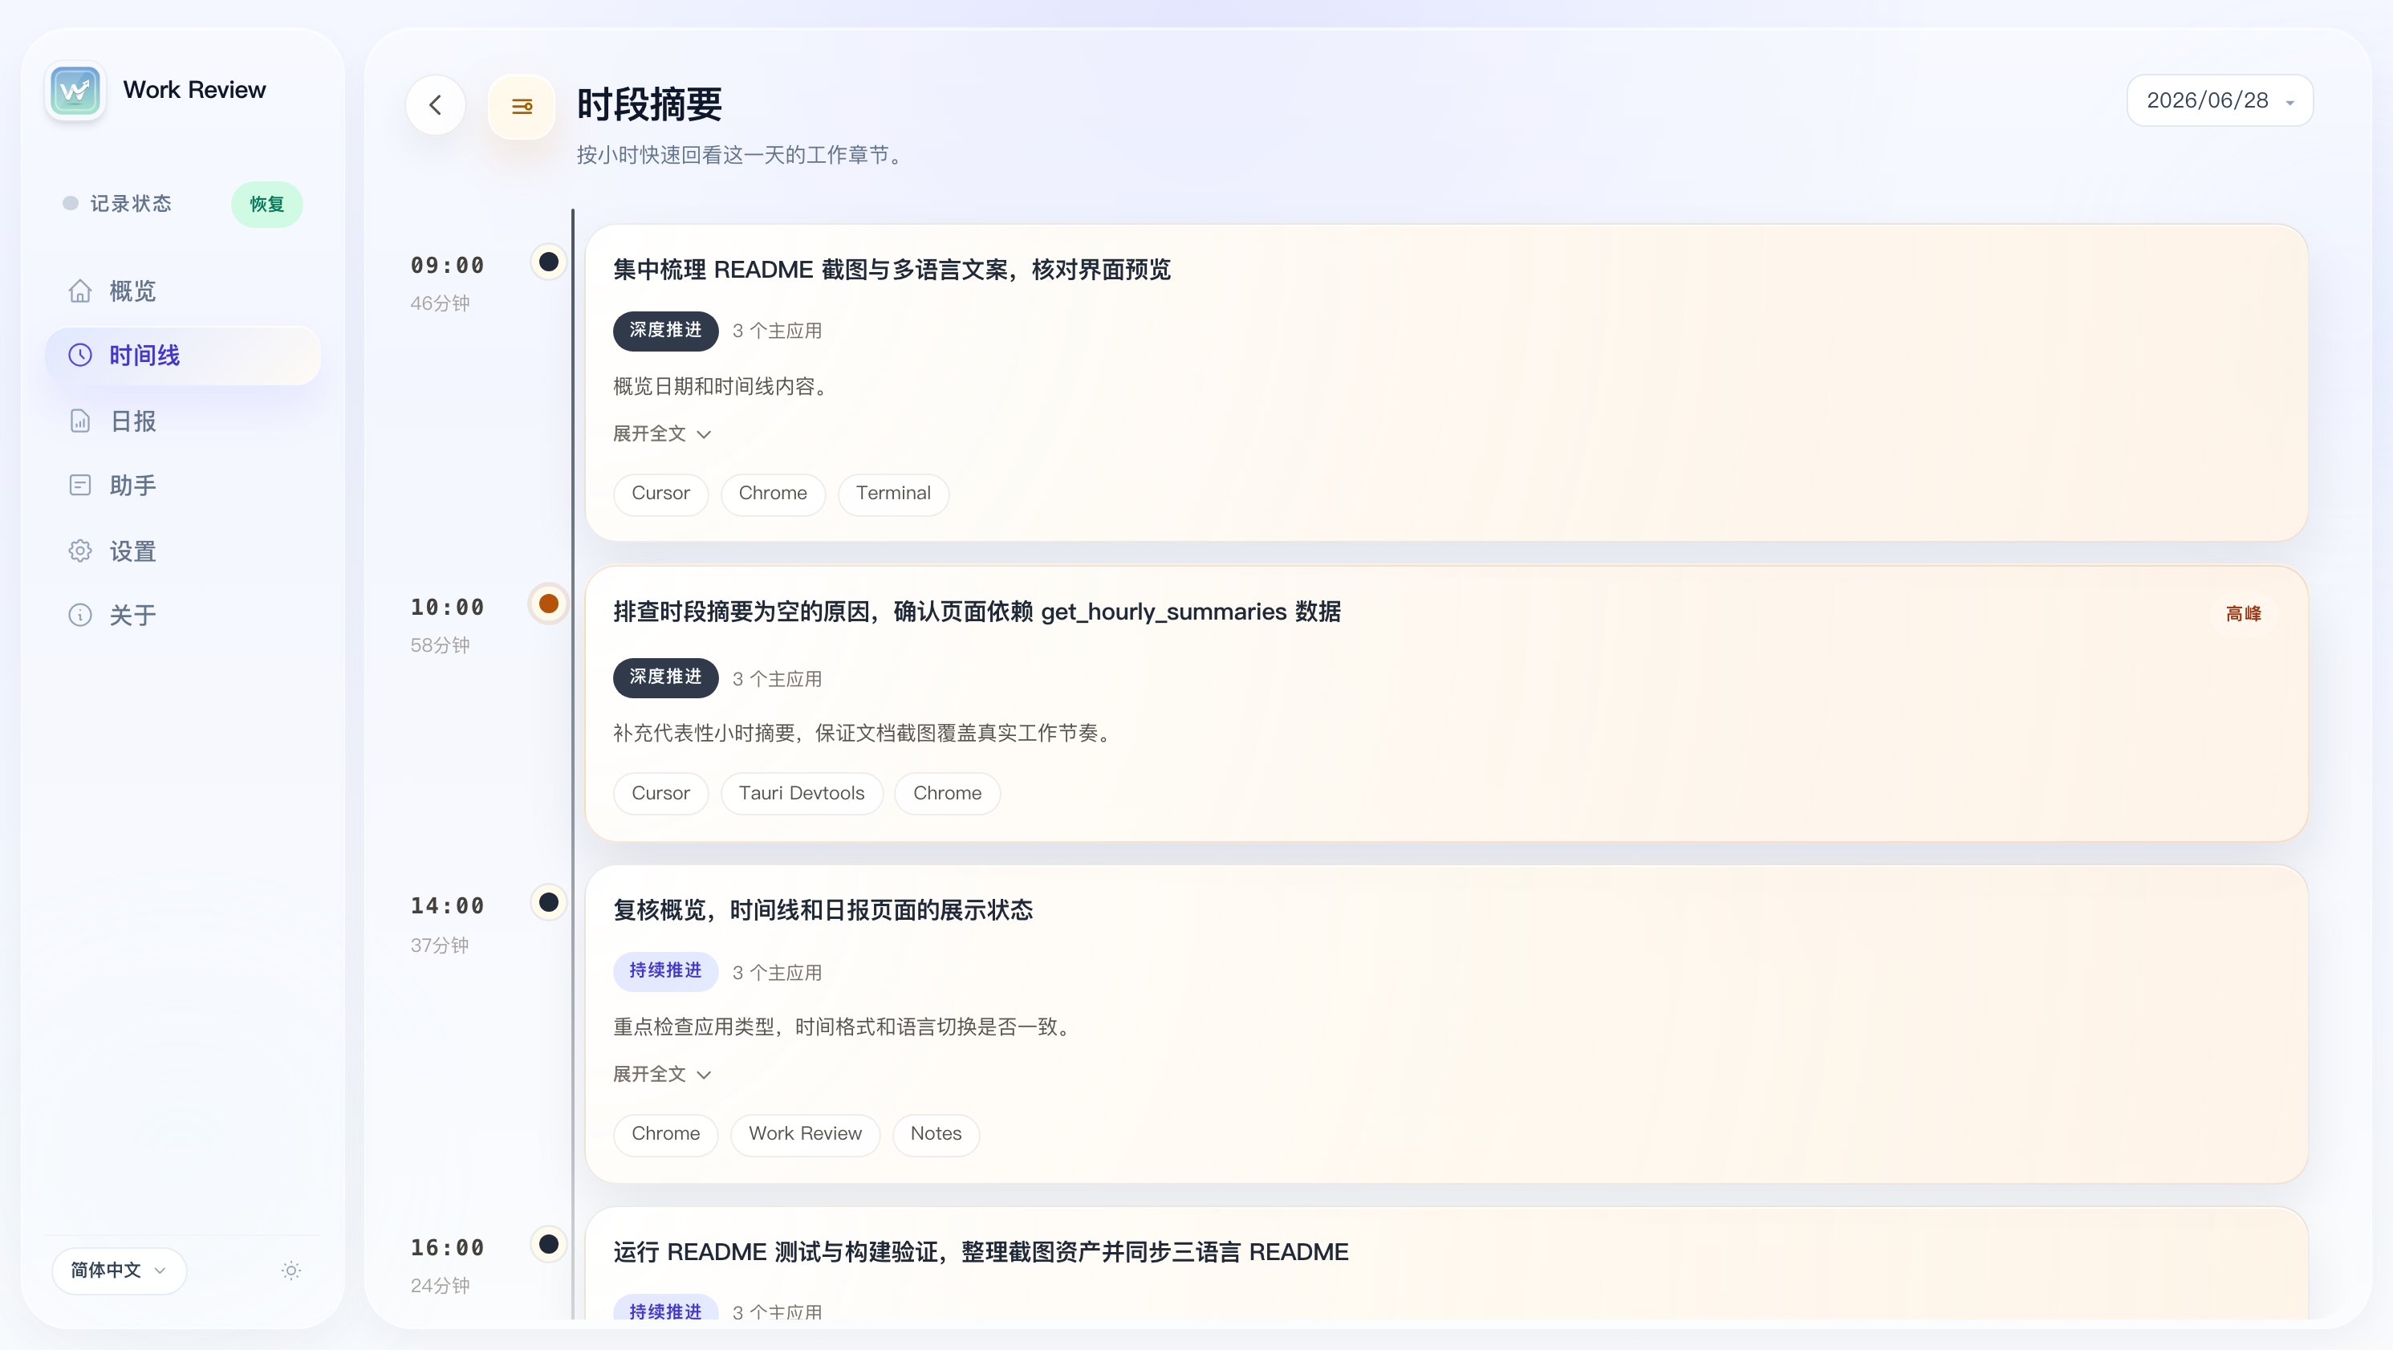
Task: Select the 时间线 timeline menu item
Action: tap(183, 355)
